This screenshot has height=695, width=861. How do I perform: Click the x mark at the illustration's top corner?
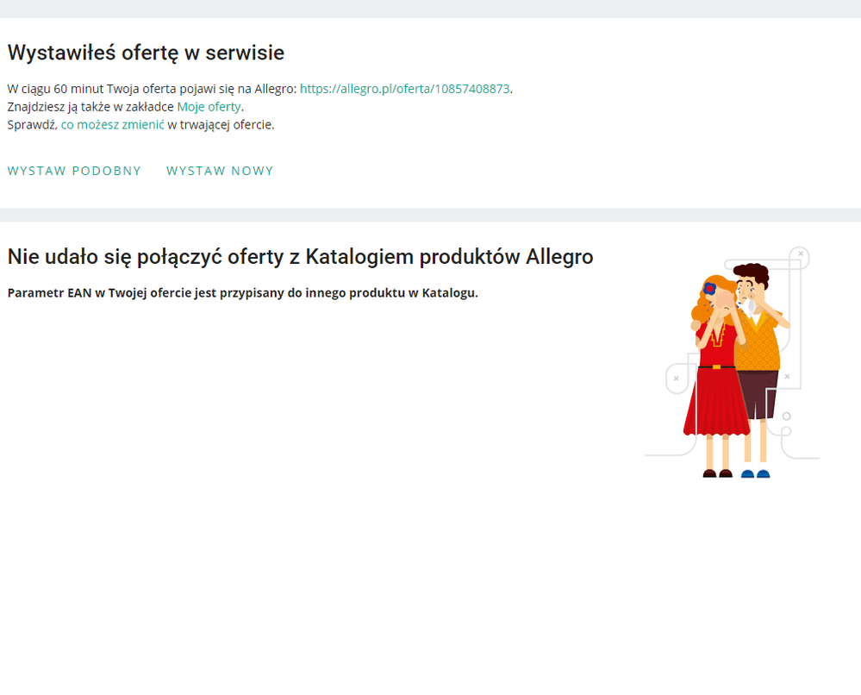pos(802,254)
